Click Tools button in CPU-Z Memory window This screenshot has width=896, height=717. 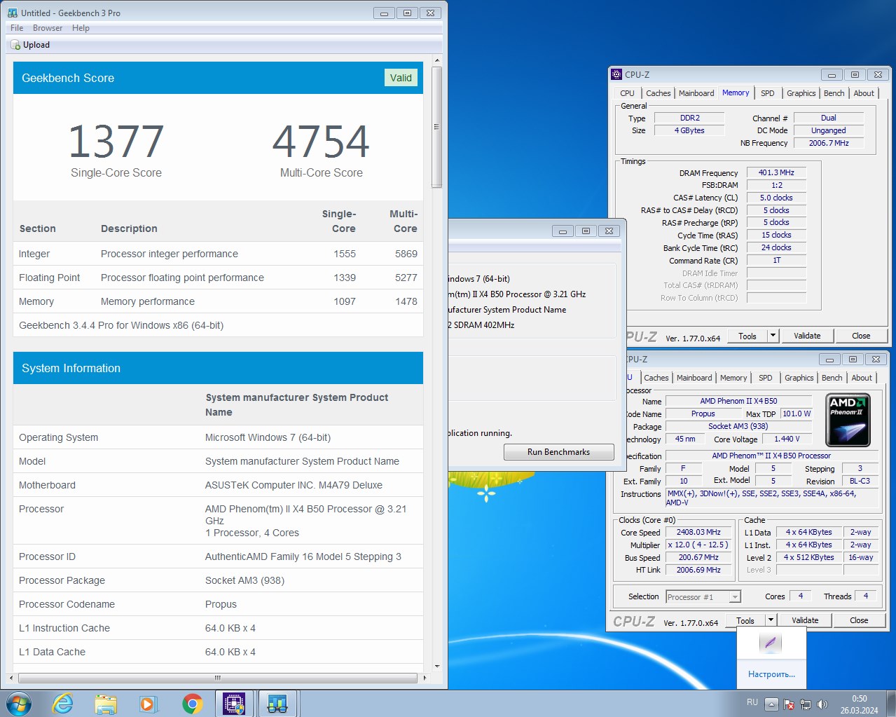pyautogui.click(x=747, y=336)
